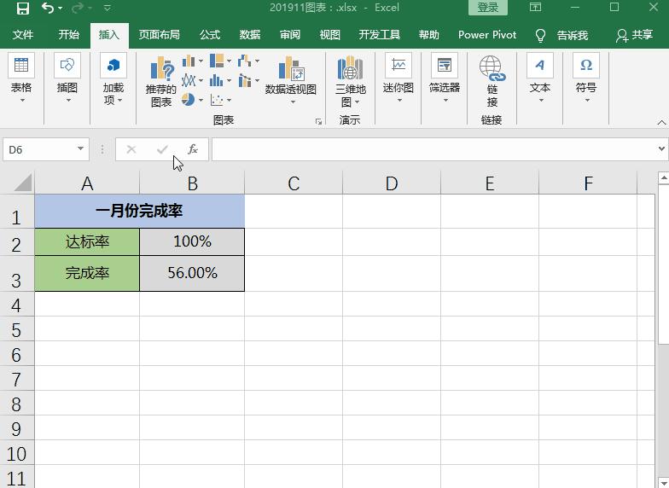Switch to the 页面布局 tab

[159, 34]
